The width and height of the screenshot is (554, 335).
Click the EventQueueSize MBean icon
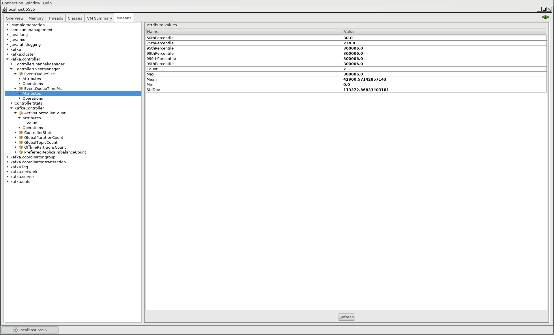tap(21, 74)
